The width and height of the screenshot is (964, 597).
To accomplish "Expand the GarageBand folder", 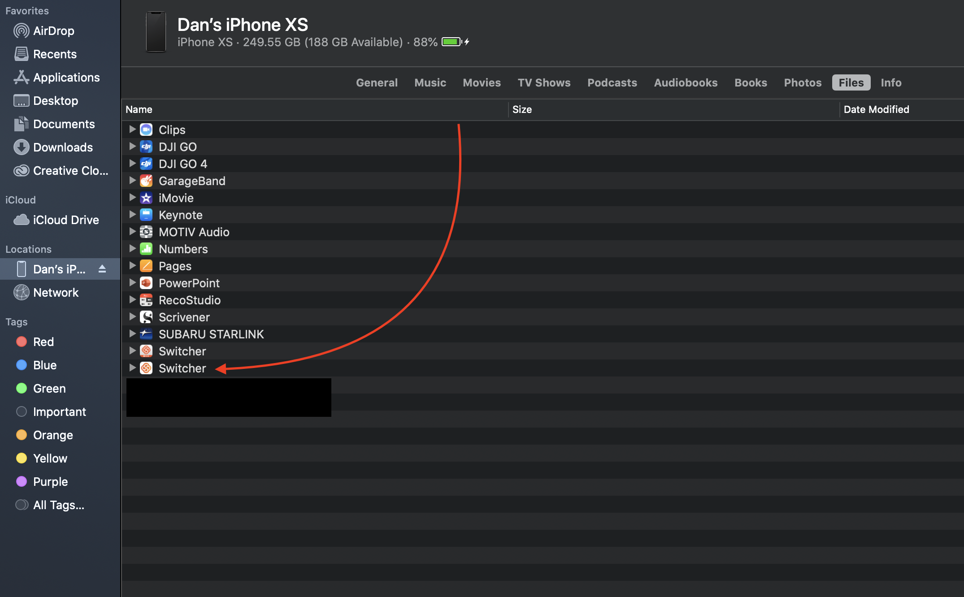I will (132, 180).
